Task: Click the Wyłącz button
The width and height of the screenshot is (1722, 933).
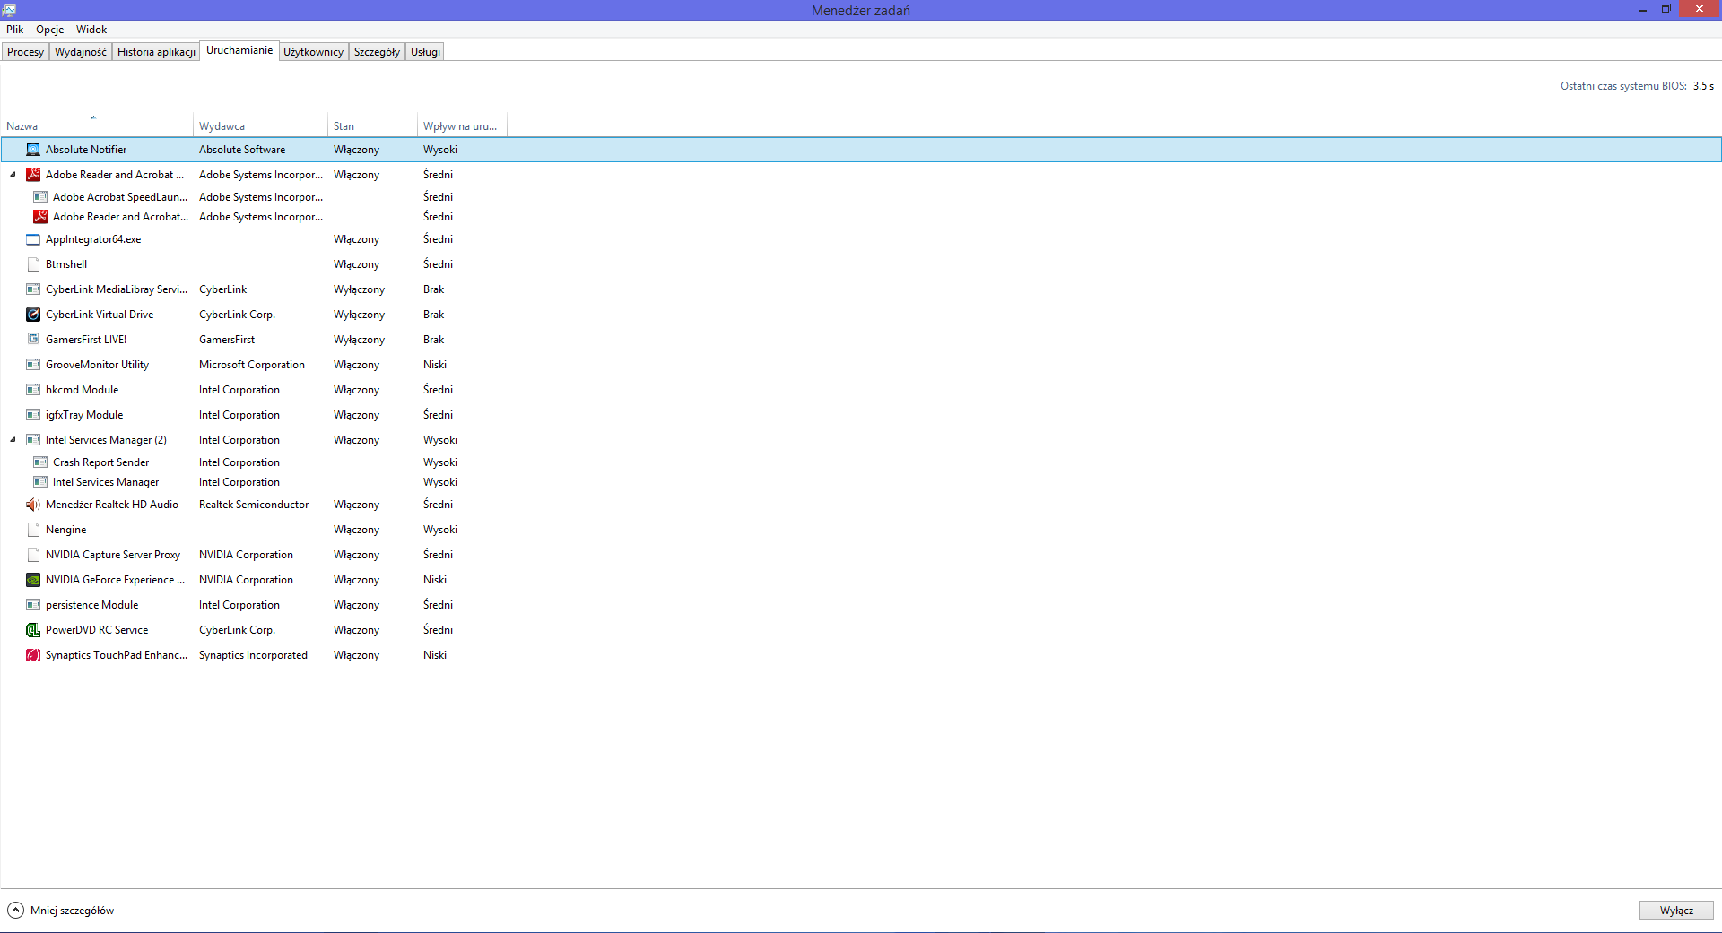Action: pyautogui.click(x=1676, y=911)
